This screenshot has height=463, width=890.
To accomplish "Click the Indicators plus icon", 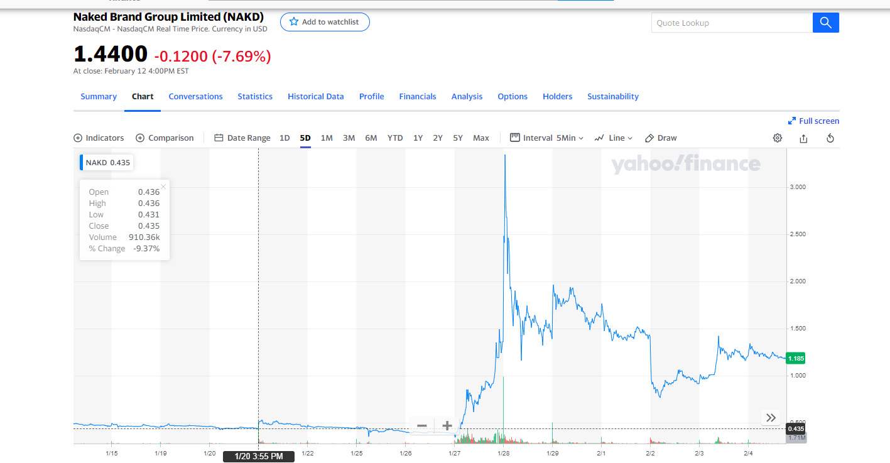I will click(x=78, y=138).
